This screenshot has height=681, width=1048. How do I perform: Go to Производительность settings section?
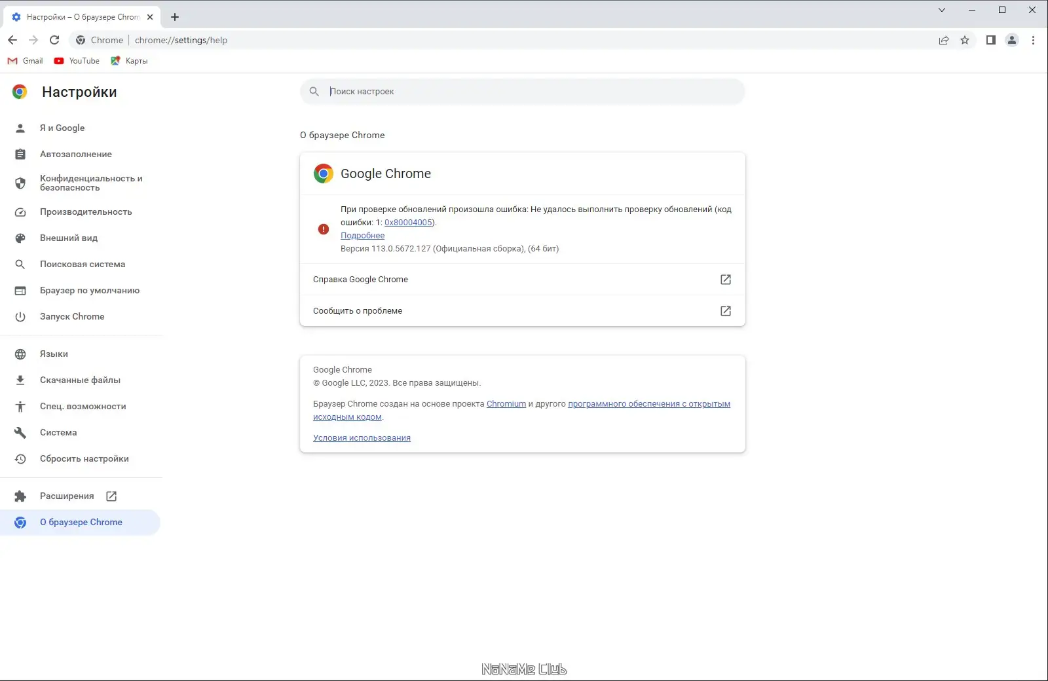(86, 212)
